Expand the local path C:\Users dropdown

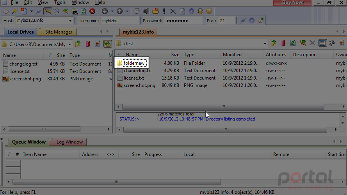(69, 44)
